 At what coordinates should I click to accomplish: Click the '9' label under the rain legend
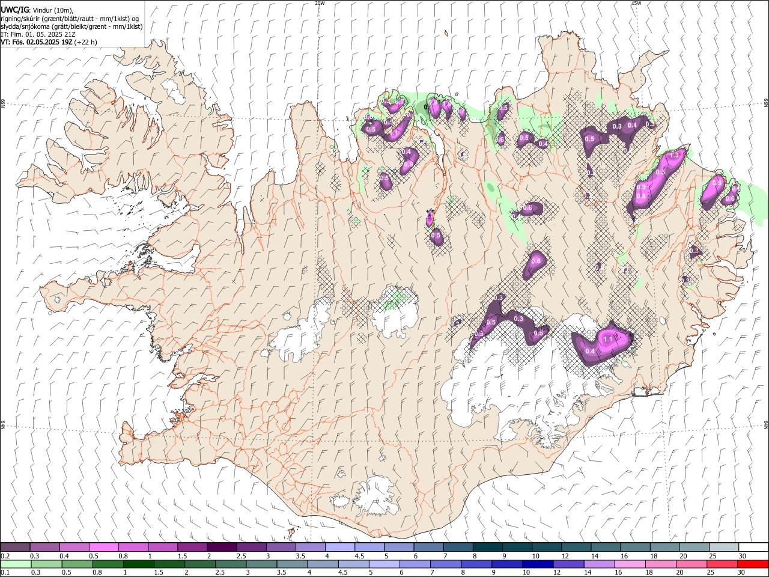pyautogui.click(x=494, y=573)
